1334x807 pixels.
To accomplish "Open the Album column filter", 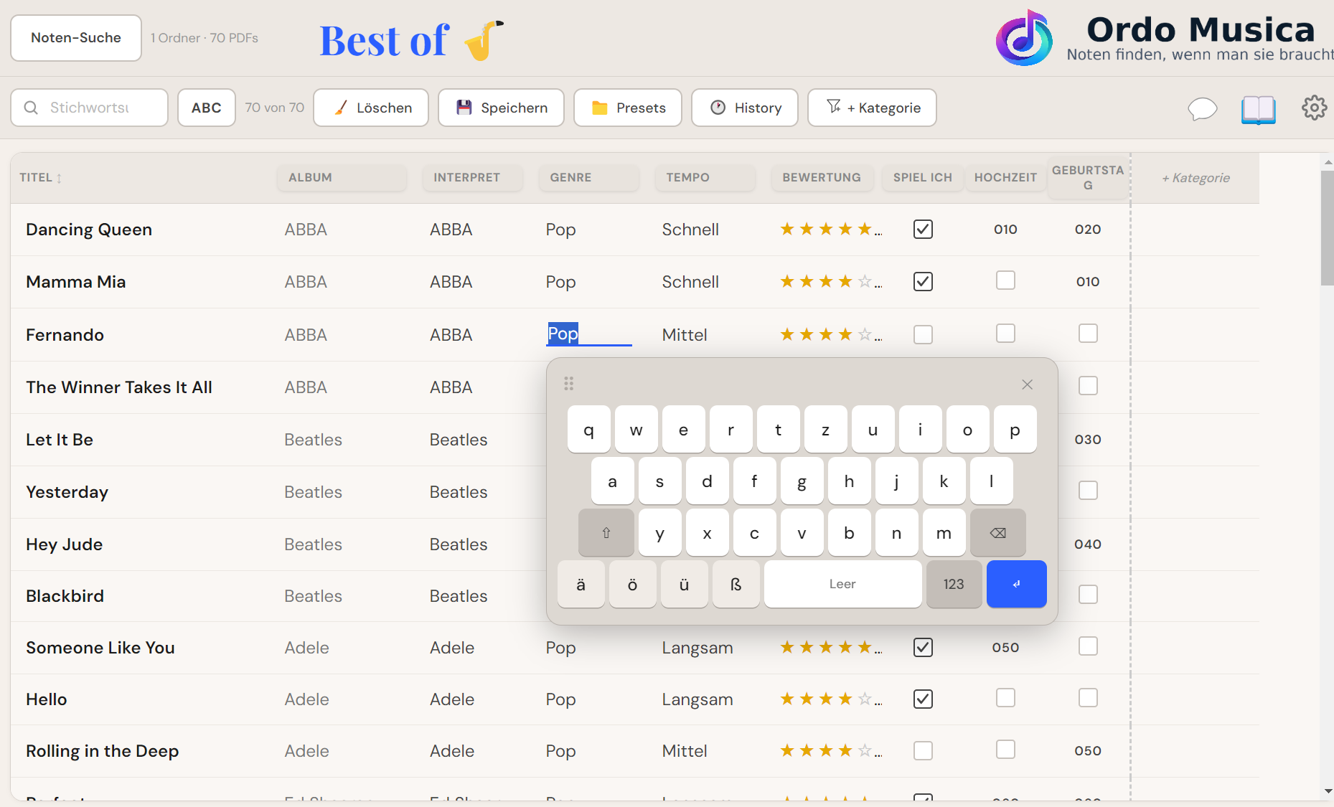I will 342,178.
